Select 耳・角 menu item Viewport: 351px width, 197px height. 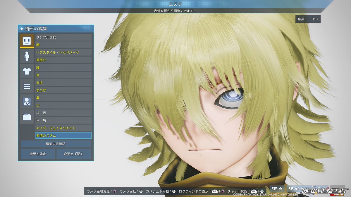pos(63,120)
